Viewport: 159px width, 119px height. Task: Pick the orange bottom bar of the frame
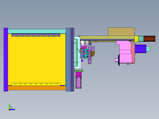pyautogui.click(x=37, y=88)
